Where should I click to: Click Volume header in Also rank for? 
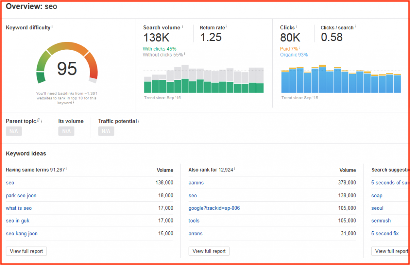(x=348, y=170)
